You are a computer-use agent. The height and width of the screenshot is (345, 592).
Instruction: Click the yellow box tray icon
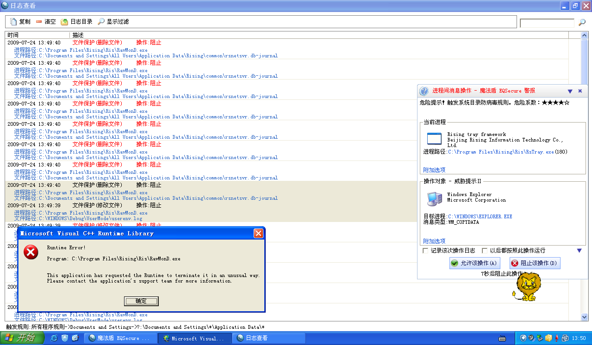[548, 338]
